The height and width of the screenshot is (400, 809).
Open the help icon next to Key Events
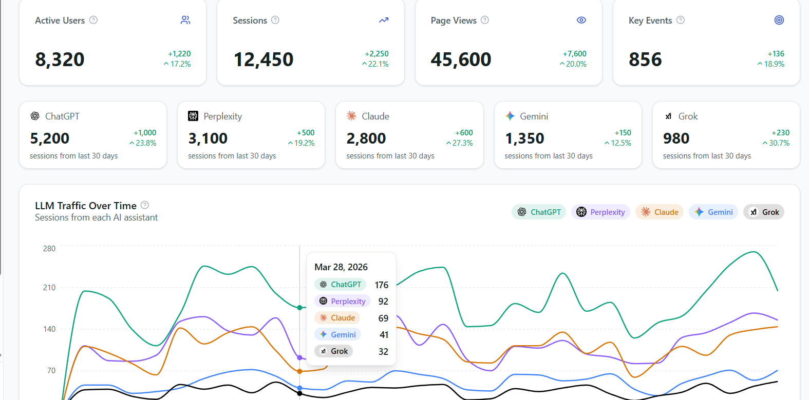tap(681, 20)
